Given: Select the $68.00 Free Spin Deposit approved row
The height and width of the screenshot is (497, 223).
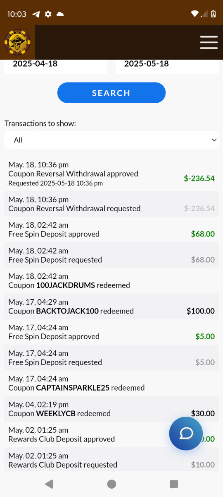Looking at the screenshot, I should [111, 229].
